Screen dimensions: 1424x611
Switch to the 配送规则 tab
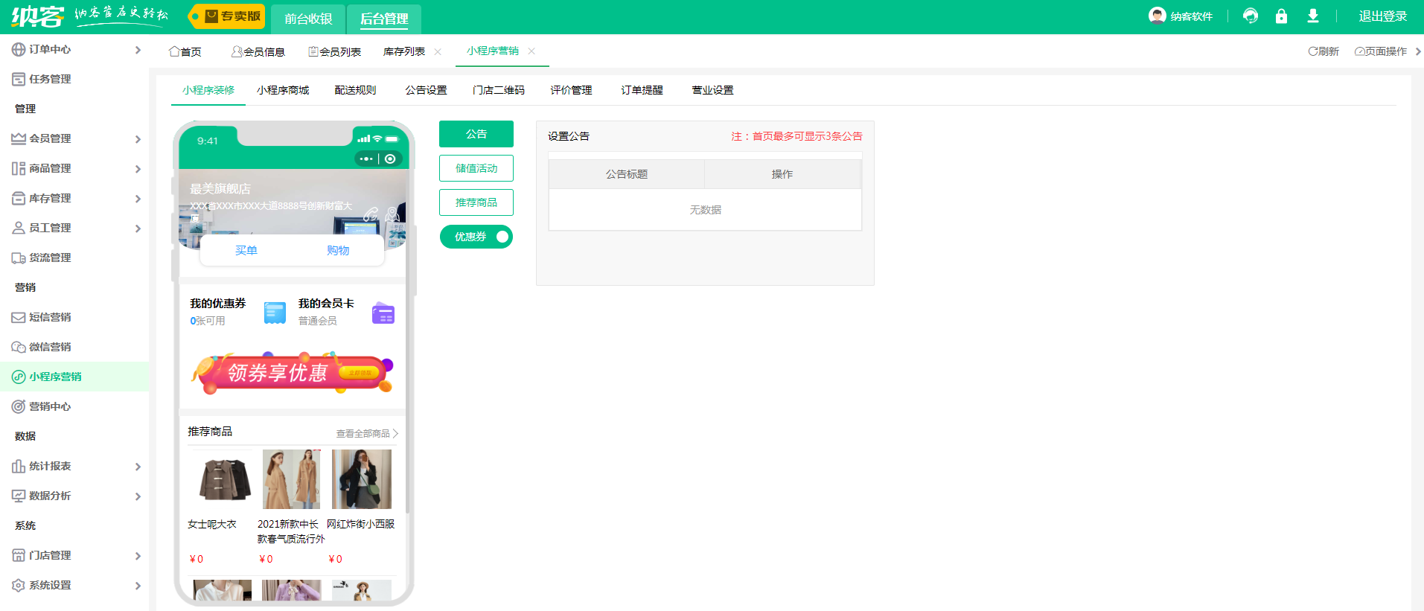click(x=355, y=90)
